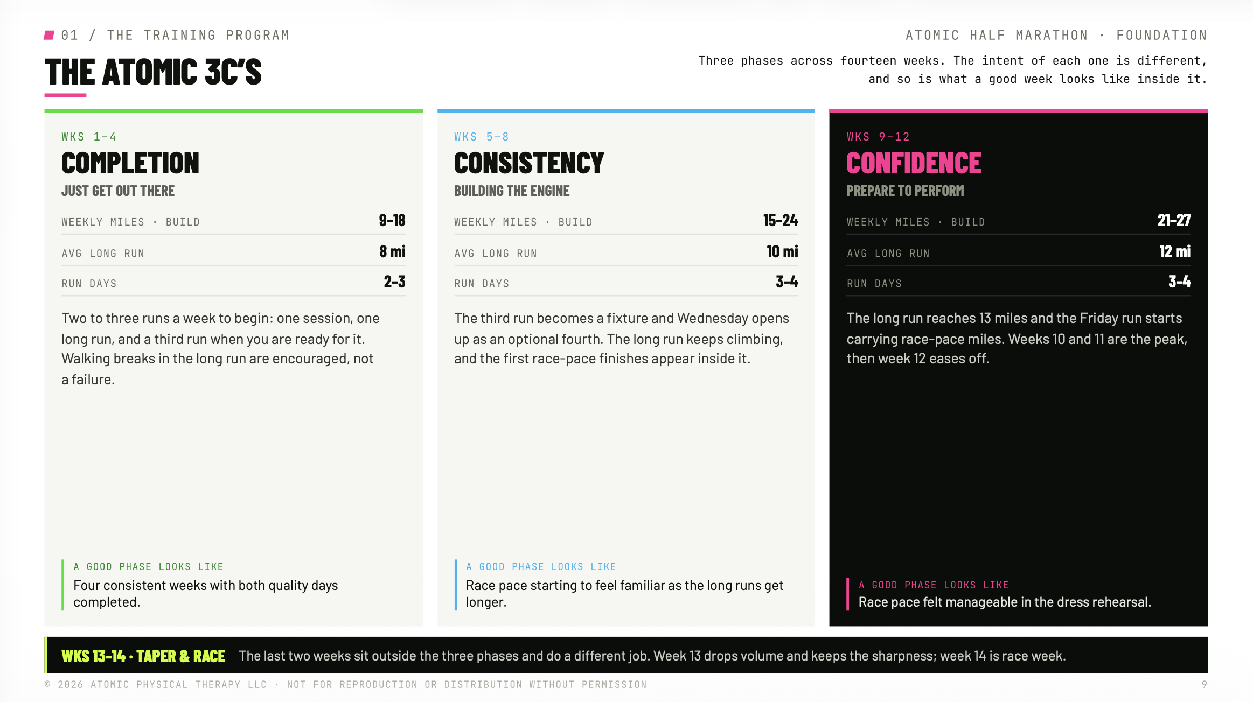Select the 'JUST GET OUT THERE' subtitle

(118, 191)
